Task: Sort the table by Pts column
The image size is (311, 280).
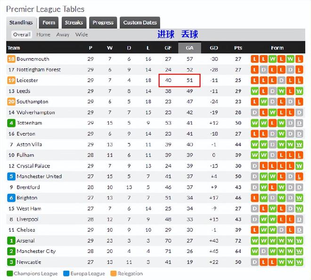Action: click(x=238, y=48)
